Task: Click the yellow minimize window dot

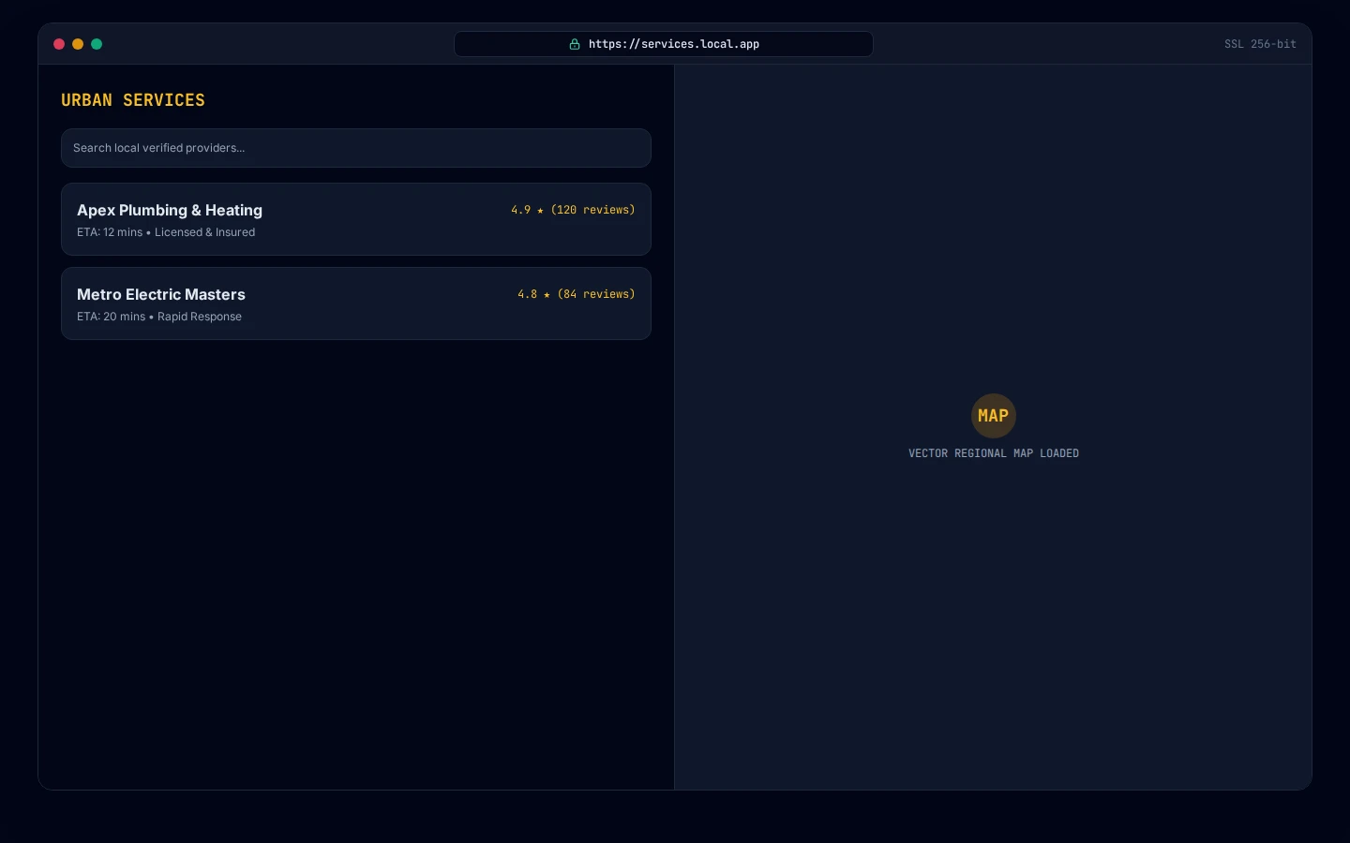Action: click(78, 44)
